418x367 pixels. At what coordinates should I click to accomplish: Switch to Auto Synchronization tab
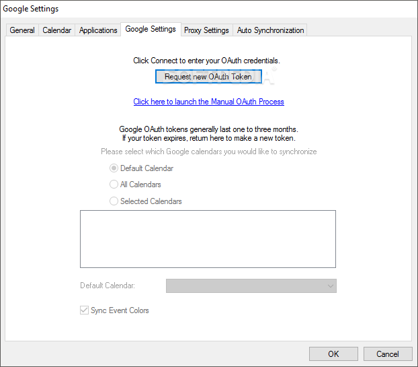(x=270, y=30)
